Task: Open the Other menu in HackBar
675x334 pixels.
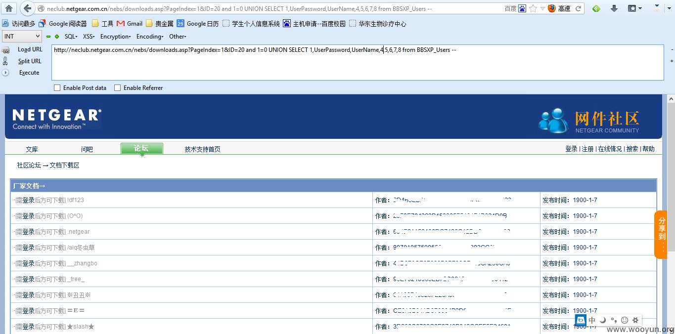Action: click(178, 37)
